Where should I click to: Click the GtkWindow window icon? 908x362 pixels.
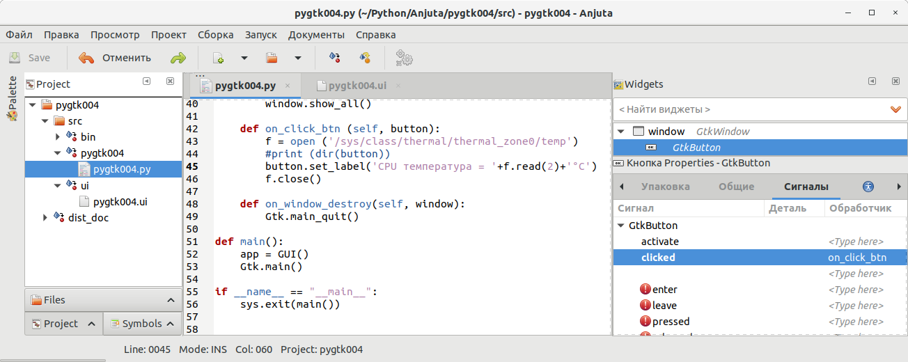point(639,131)
